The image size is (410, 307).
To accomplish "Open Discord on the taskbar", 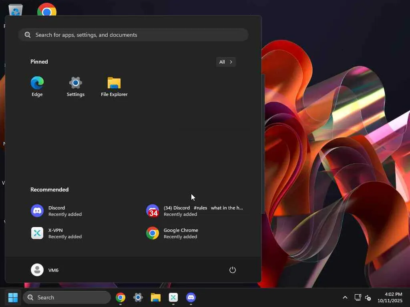I will (191, 297).
